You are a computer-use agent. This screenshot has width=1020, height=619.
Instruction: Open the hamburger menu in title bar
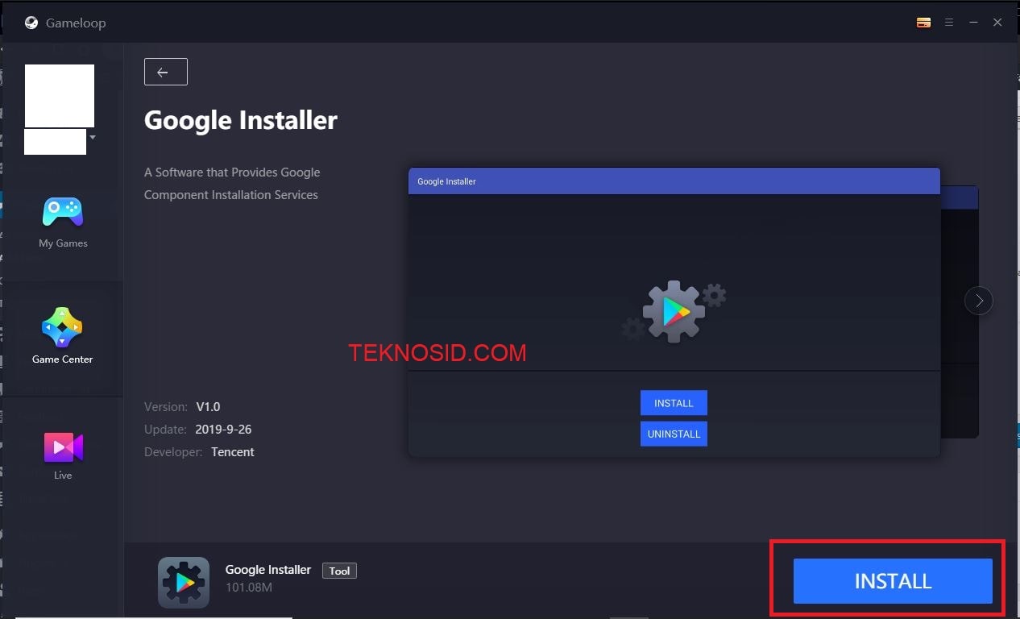(x=949, y=23)
